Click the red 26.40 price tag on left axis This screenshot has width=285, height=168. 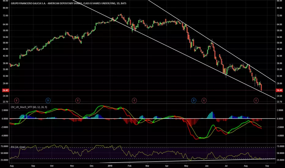coord(5,90)
